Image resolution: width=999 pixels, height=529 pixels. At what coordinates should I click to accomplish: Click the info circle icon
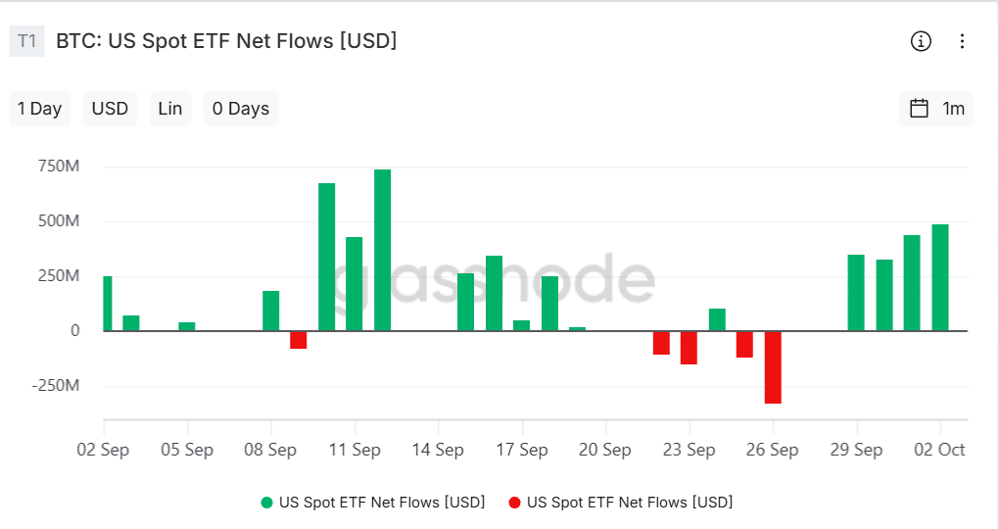pyautogui.click(x=921, y=41)
